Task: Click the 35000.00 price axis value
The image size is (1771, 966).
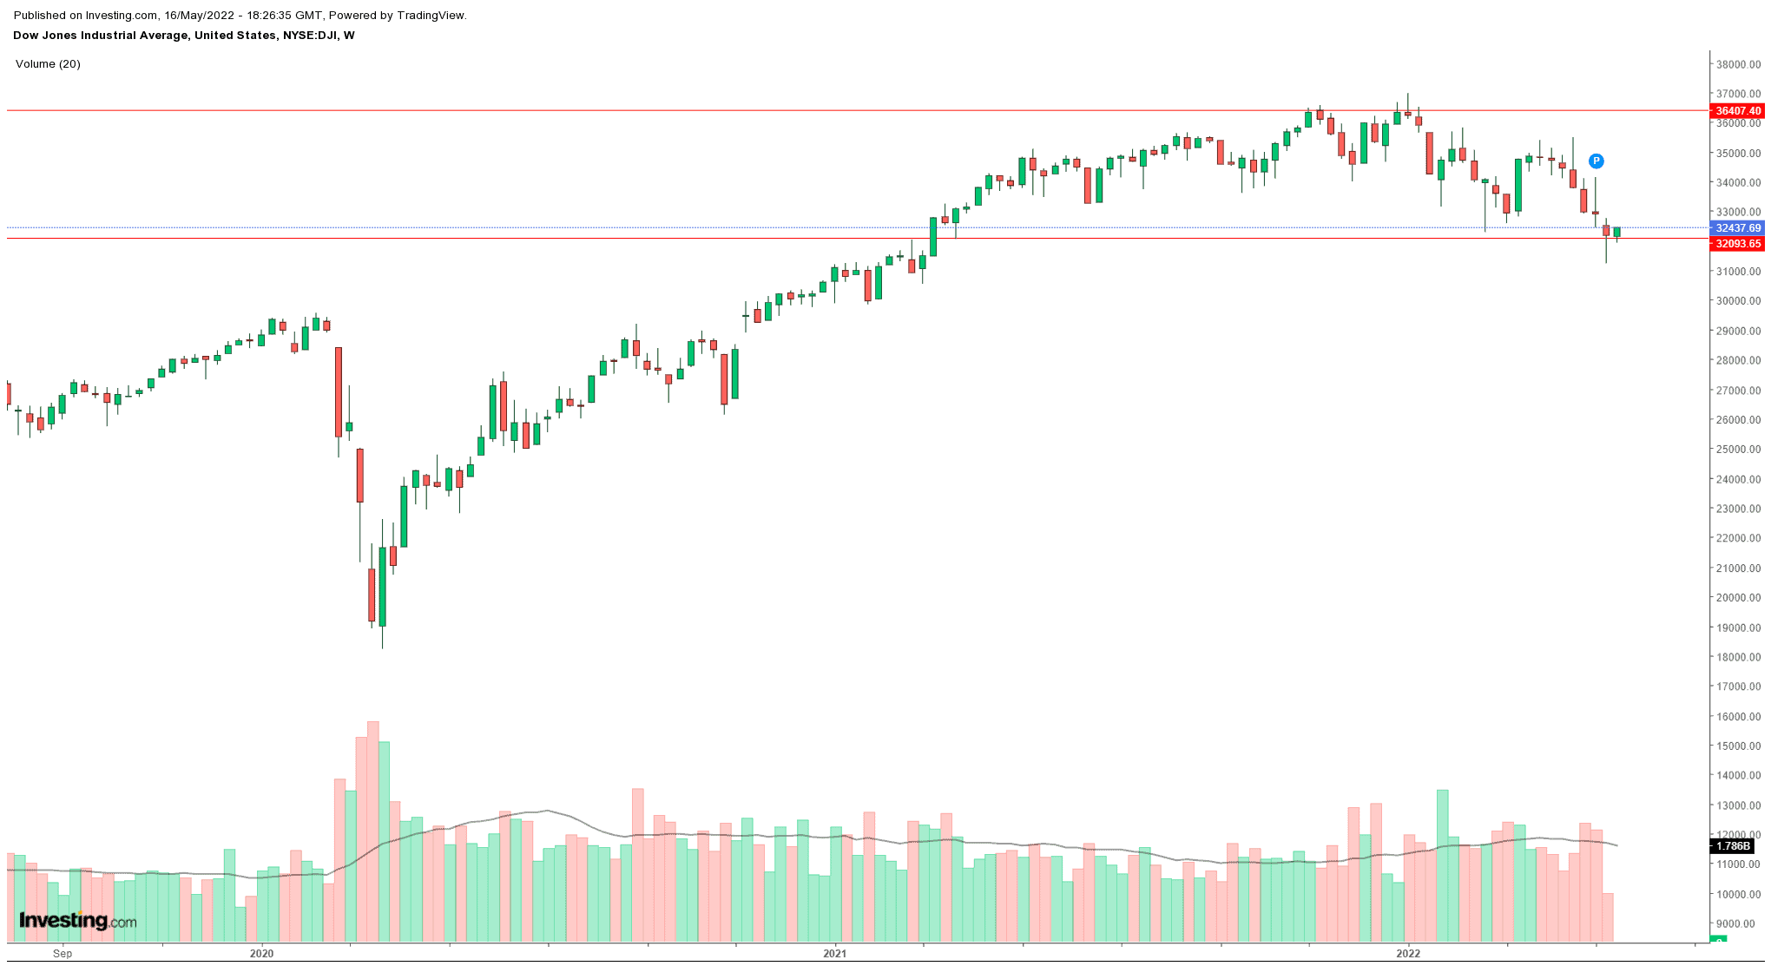Action: 1739,154
